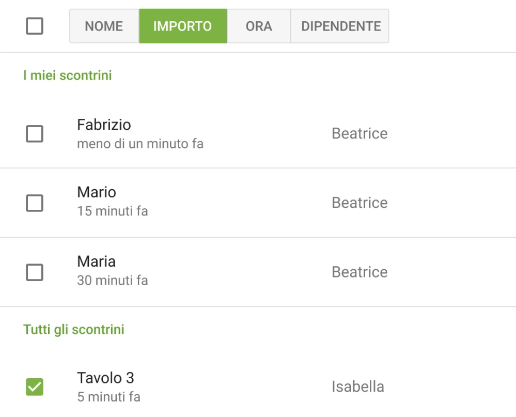Click the Isabella employee label
516x417 pixels.
(358, 386)
